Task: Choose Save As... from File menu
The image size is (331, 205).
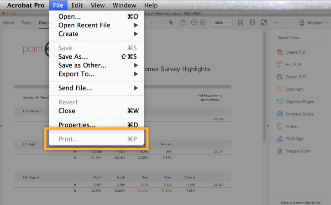Action: (96, 56)
